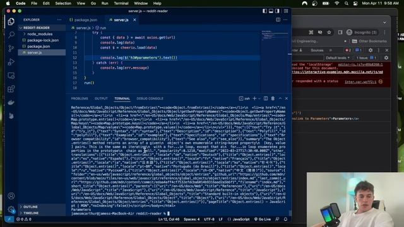Add a new terminal with plus icon
This screenshot has height=227, width=404.
click(x=254, y=98)
